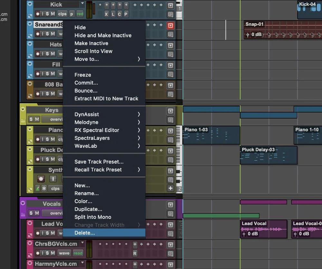The width and height of the screenshot is (322, 269).
Task: Toggle input monitoring on Synth track
Action: [x=53, y=179]
